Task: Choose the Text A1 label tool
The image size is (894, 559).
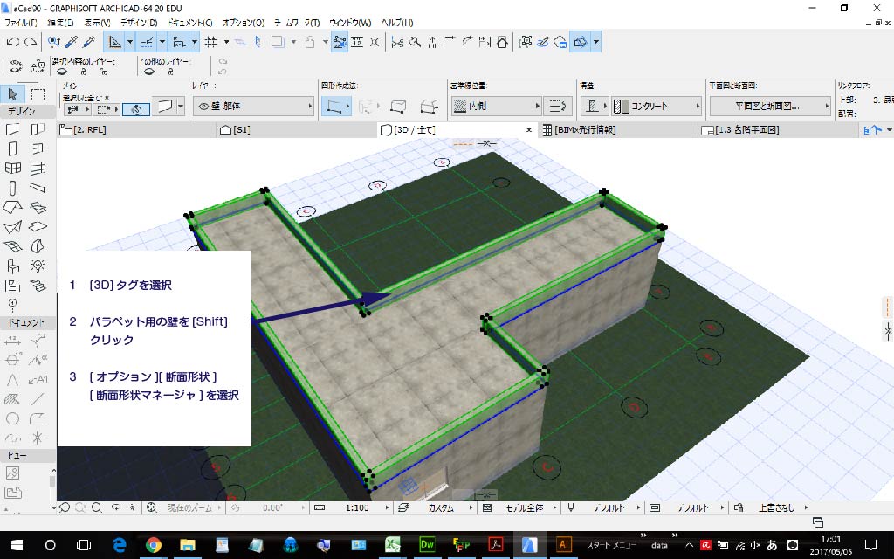Action: (38, 379)
